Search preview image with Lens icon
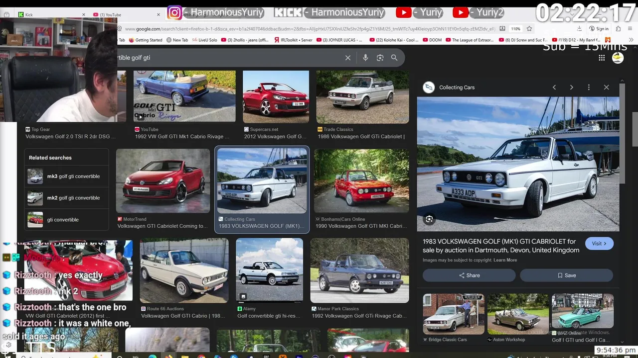This screenshot has width=638, height=358. 429,219
